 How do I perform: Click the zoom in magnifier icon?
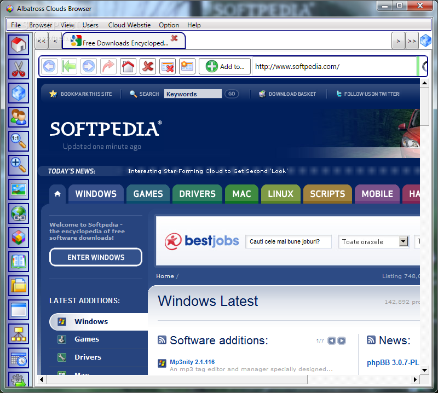[x=19, y=165]
